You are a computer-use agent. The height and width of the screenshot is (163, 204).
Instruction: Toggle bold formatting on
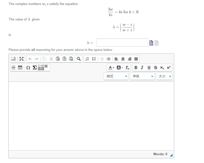click(136, 67)
